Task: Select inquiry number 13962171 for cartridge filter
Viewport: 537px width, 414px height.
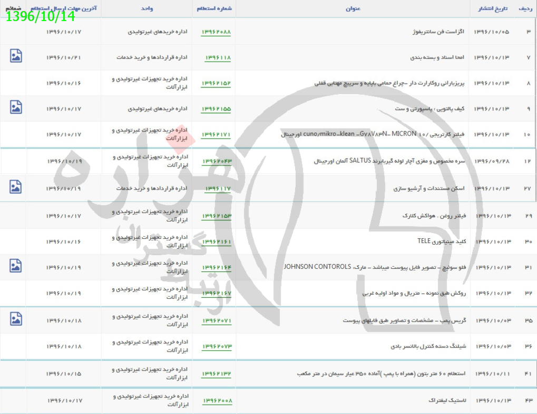Action: 216,135
